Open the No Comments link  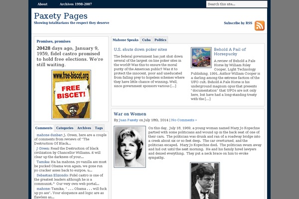(x=184, y=120)
